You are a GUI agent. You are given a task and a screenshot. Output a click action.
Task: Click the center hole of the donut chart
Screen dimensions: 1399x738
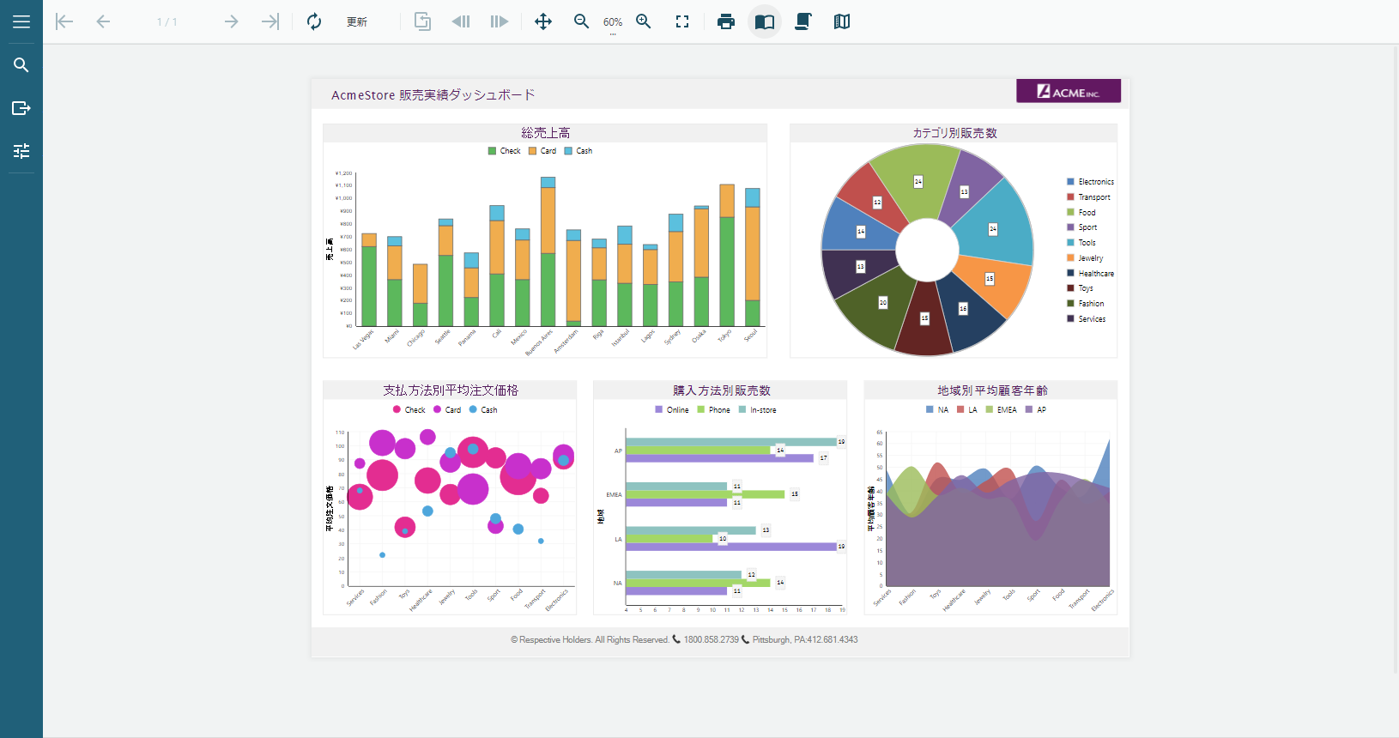coord(927,250)
